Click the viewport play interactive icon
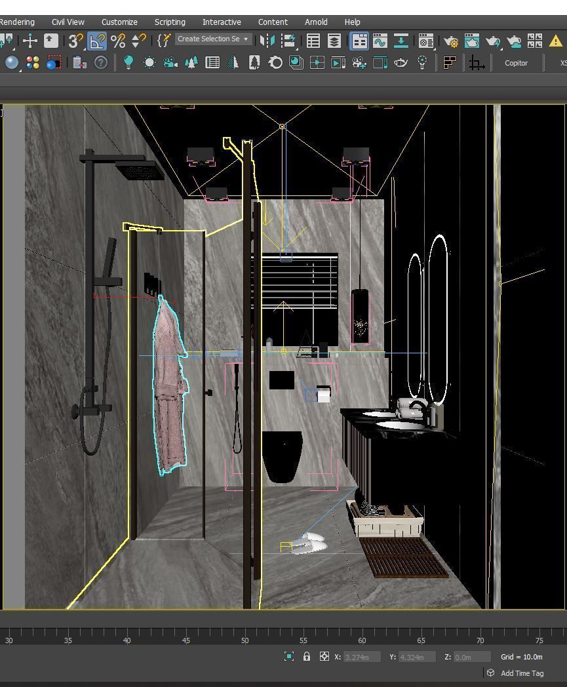Screen dimensions: 567x687 coord(317,63)
